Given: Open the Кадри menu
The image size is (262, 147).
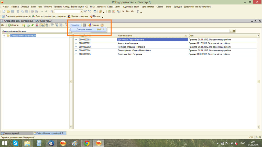Looking at the screenshot, I should click(110, 7).
